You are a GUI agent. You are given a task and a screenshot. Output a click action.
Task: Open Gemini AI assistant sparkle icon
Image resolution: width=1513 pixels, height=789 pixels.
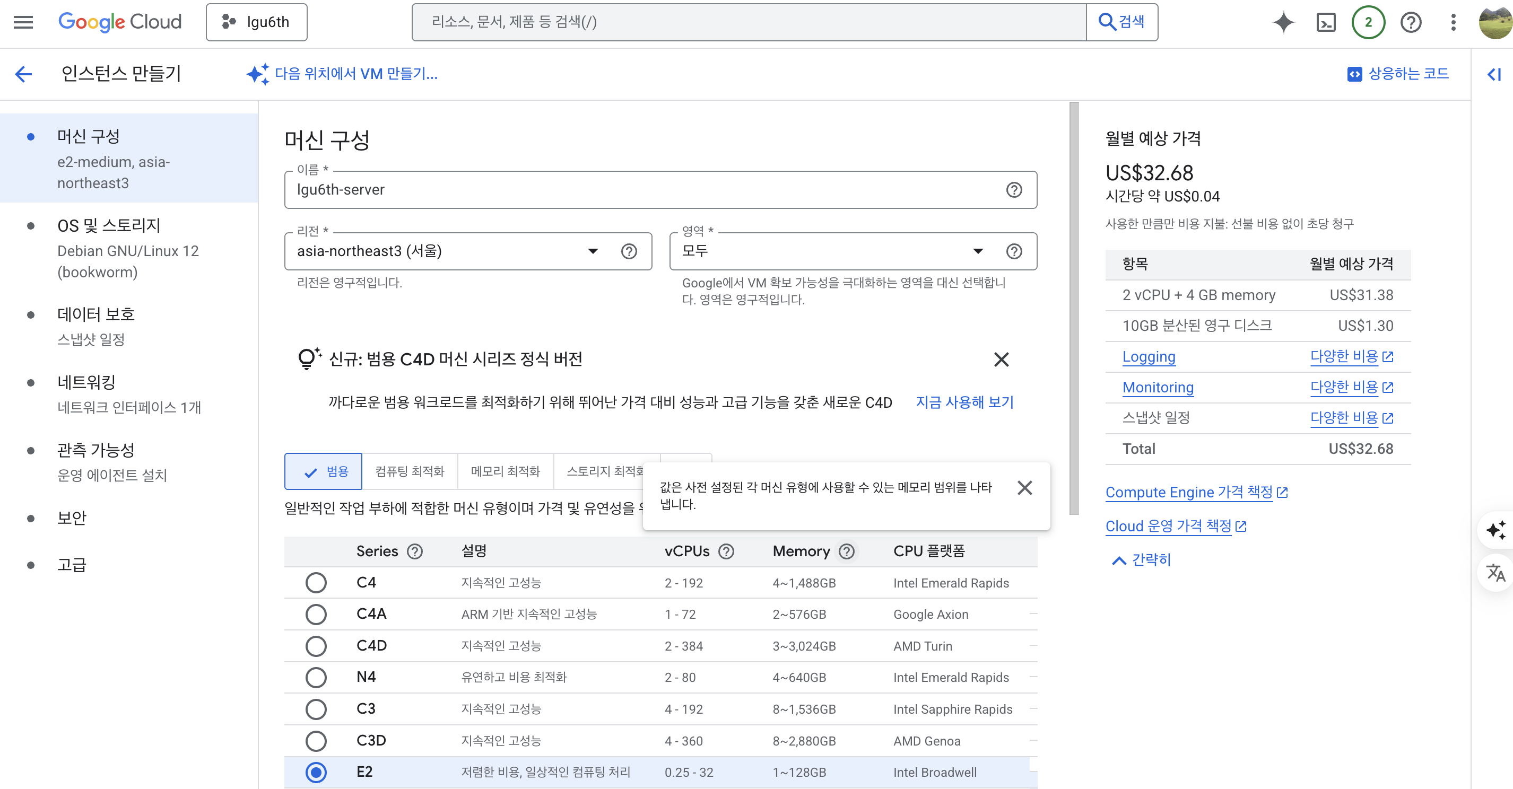1283,22
